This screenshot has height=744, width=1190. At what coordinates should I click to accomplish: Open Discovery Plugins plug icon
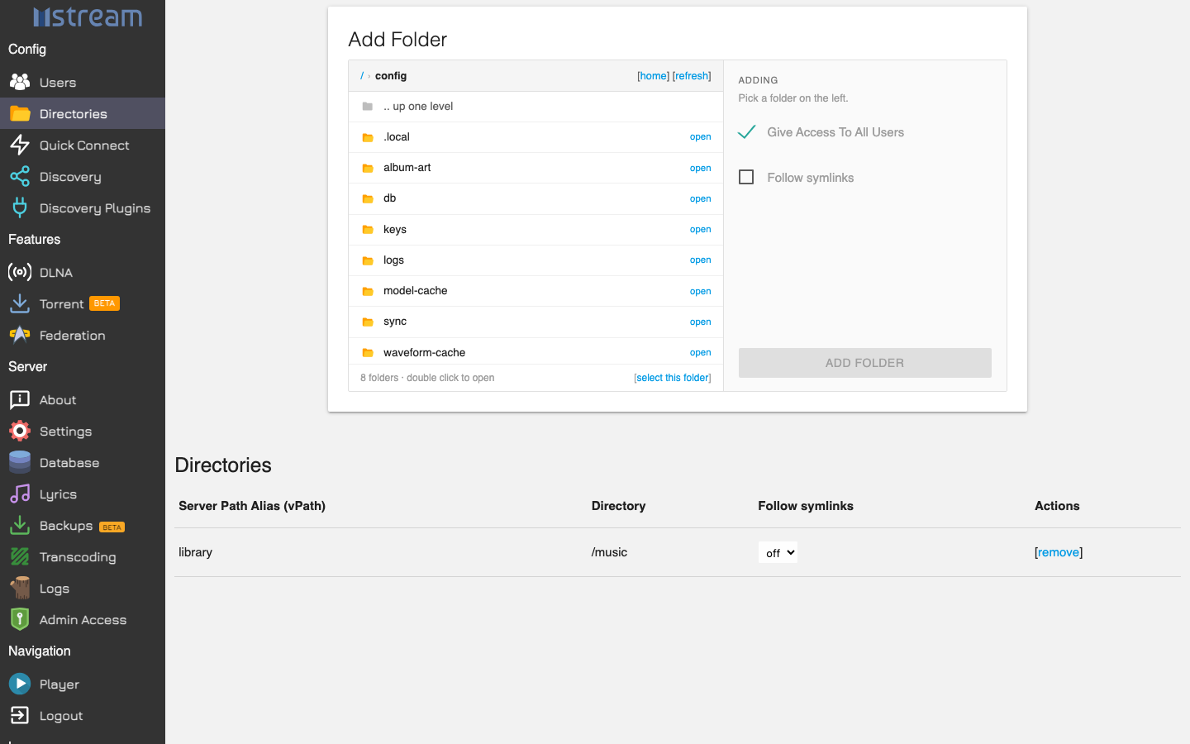click(x=20, y=207)
